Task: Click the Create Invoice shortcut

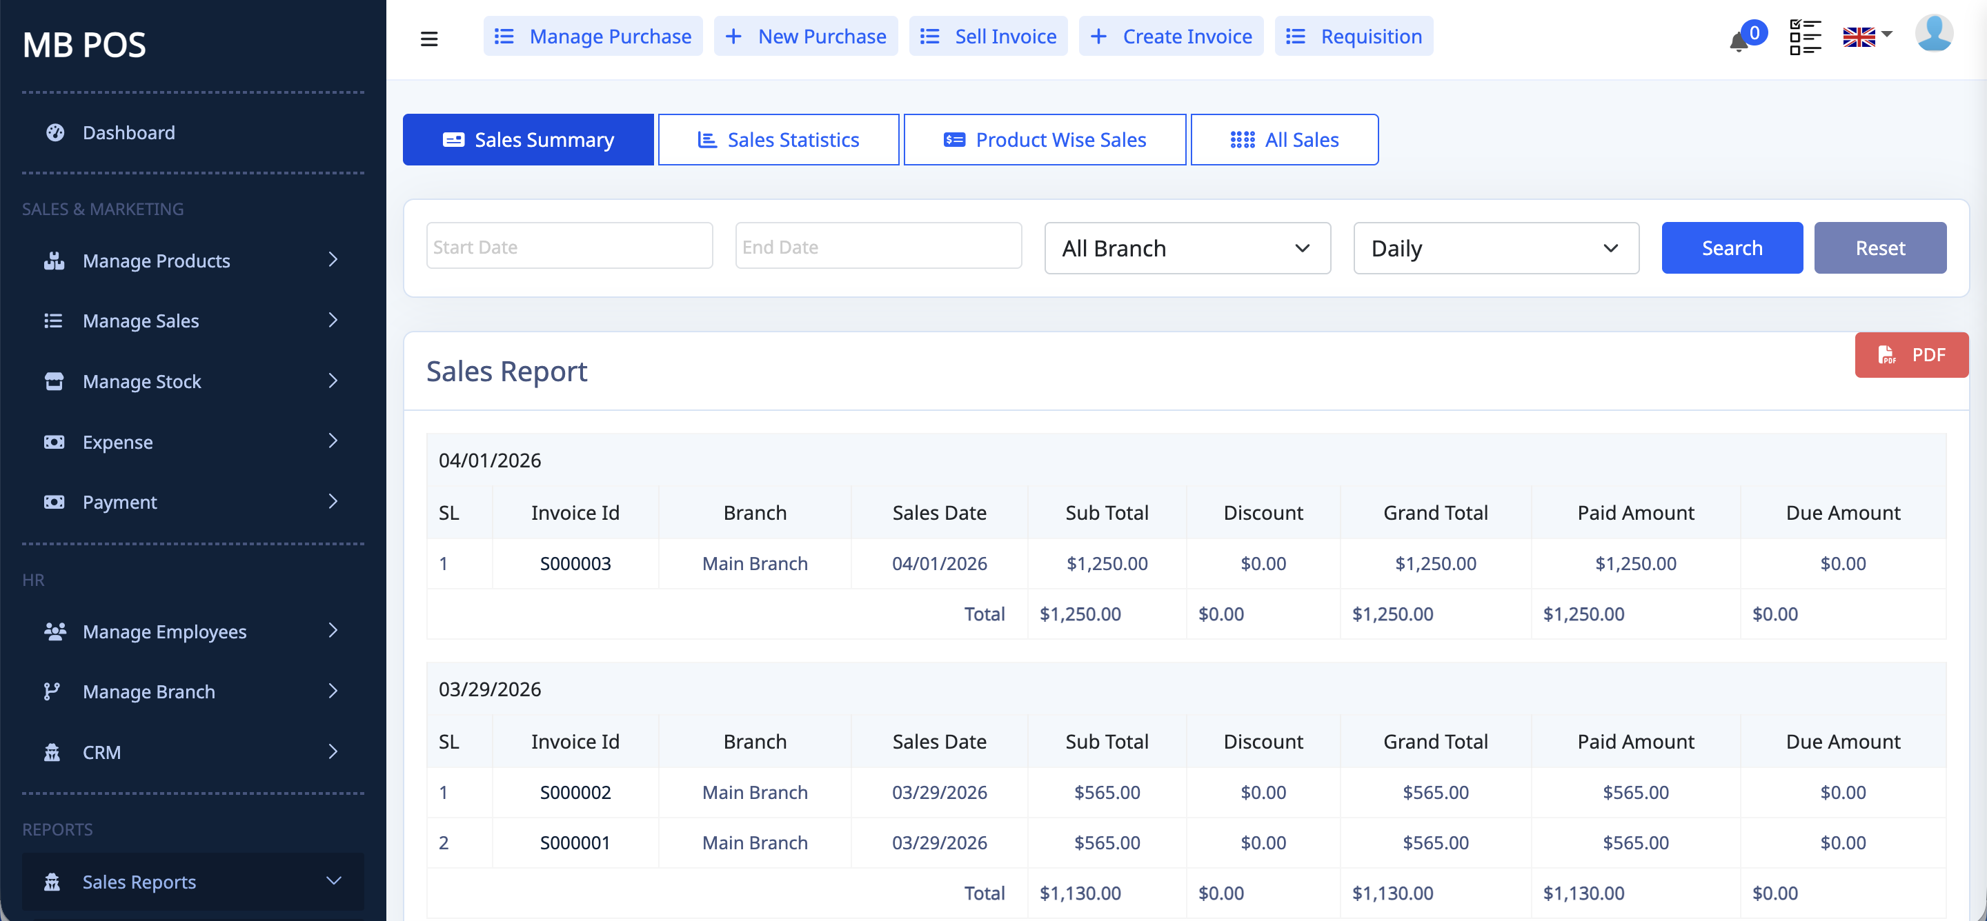Action: click(x=1171, y=37)
